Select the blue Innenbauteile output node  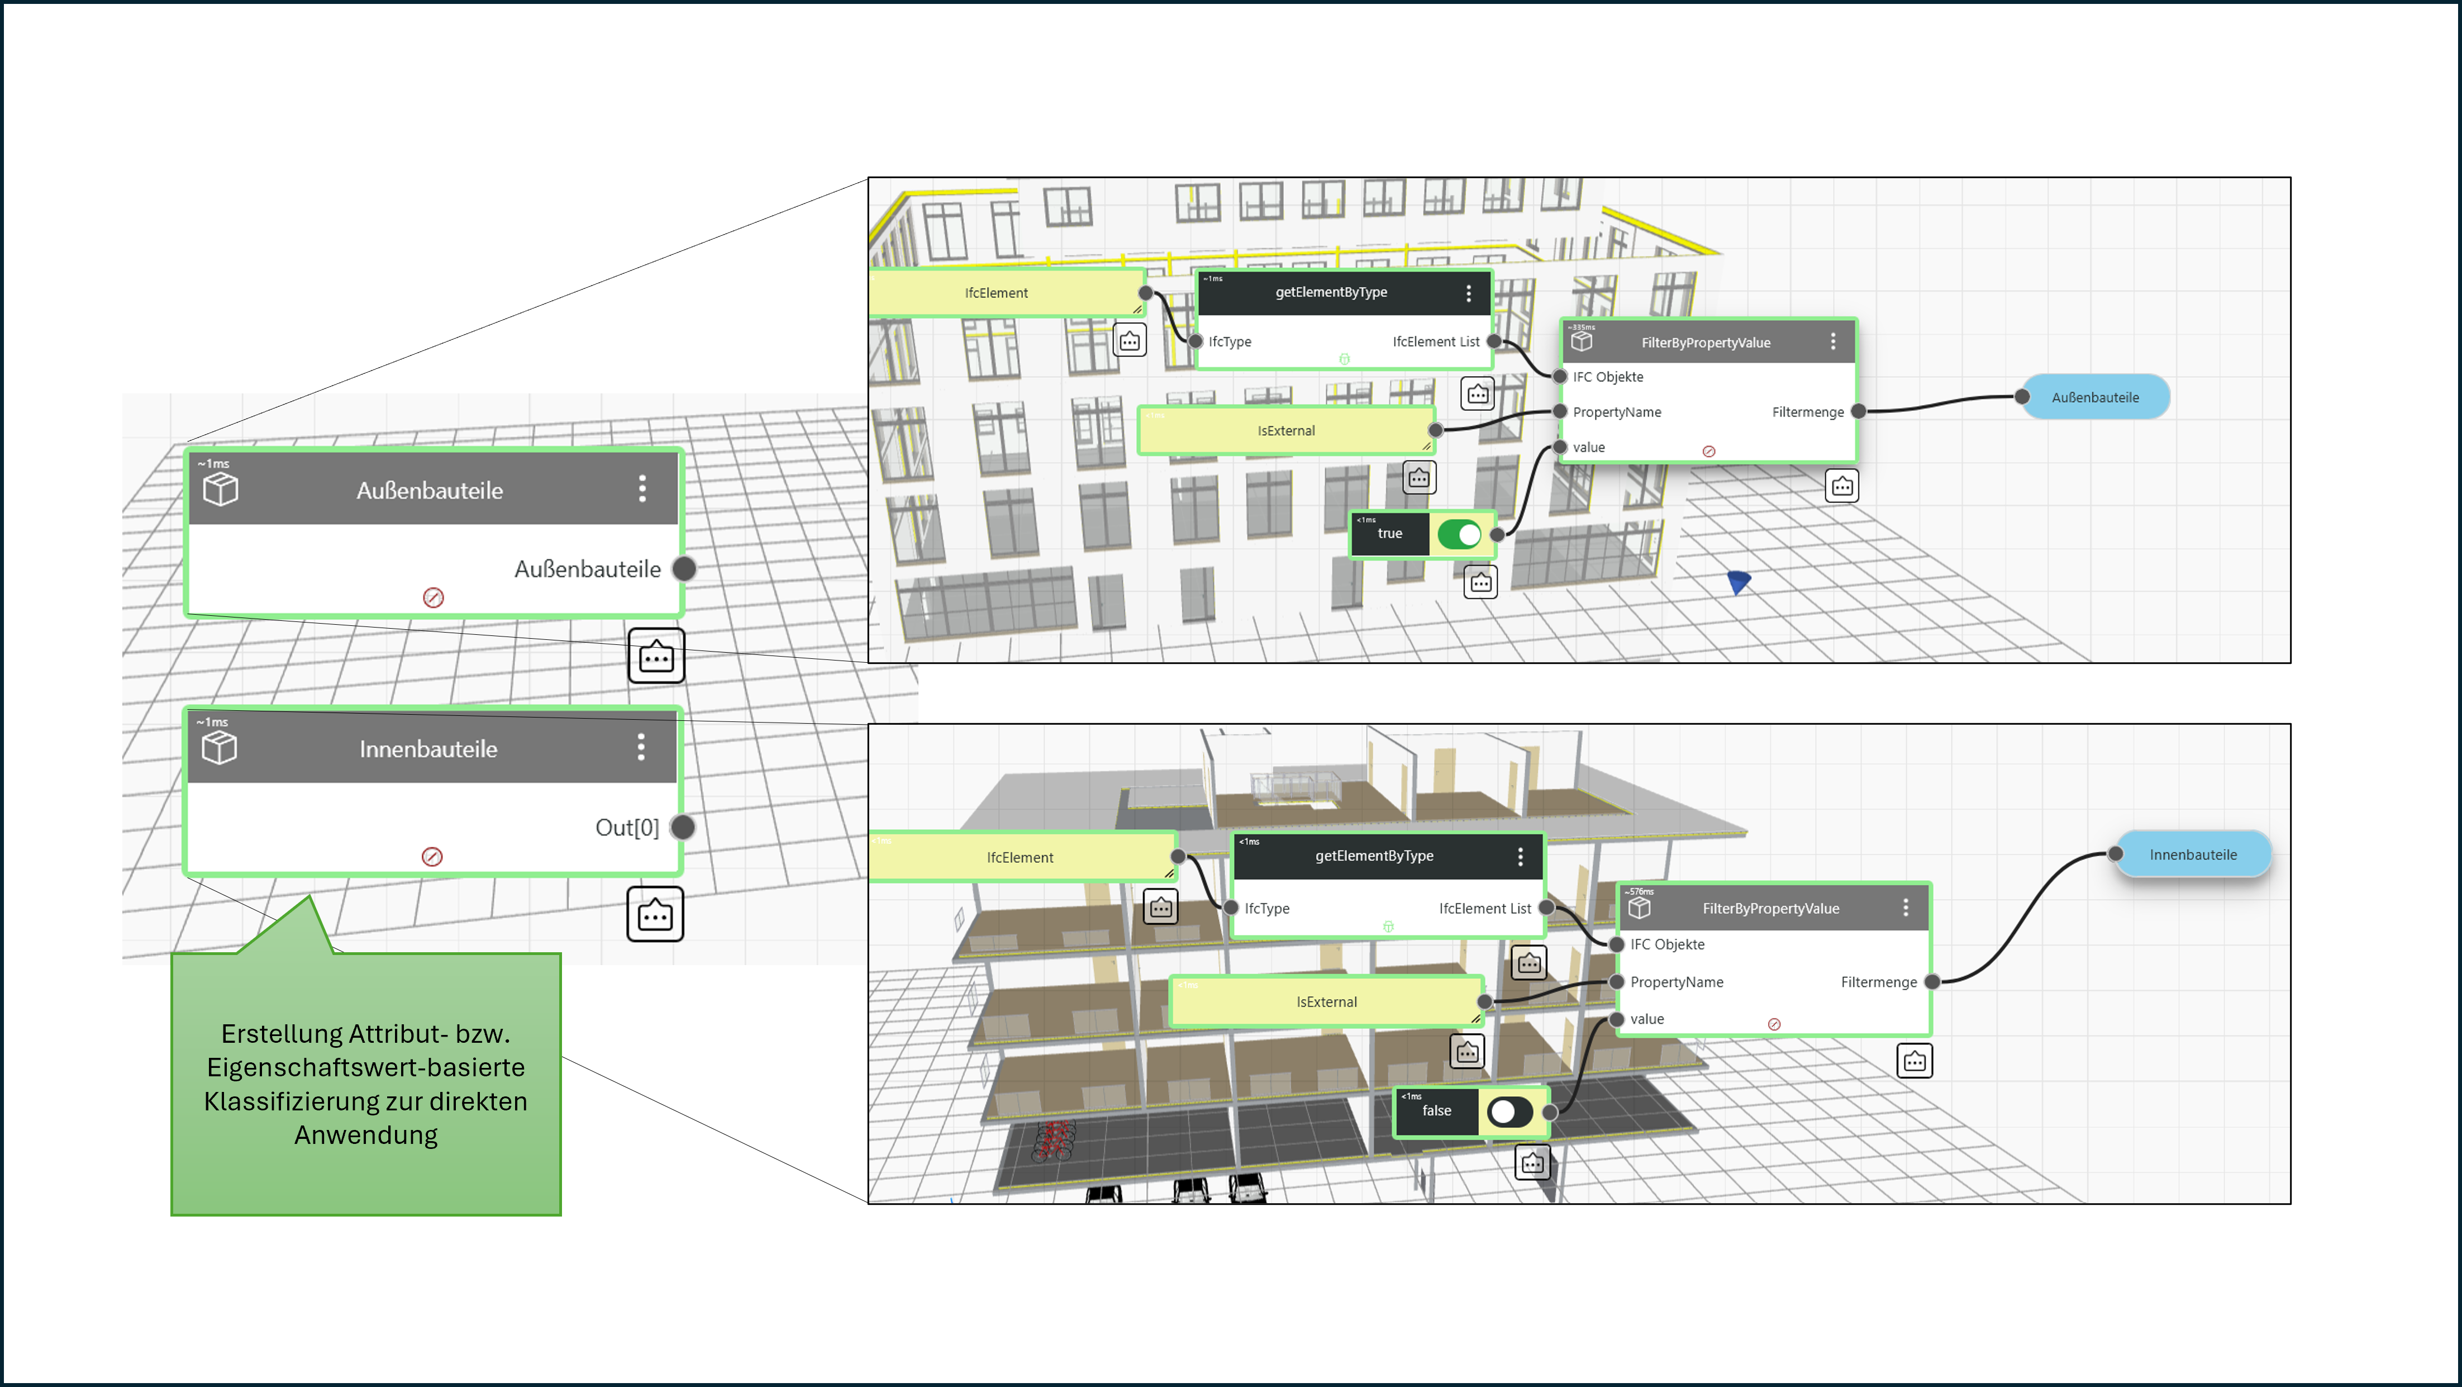point(2193,854)
